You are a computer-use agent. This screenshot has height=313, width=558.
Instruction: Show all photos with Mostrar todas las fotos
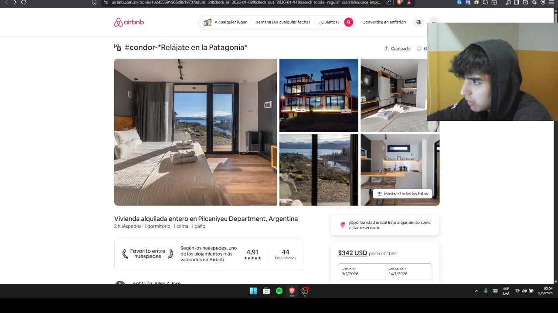tap(402, 193)
